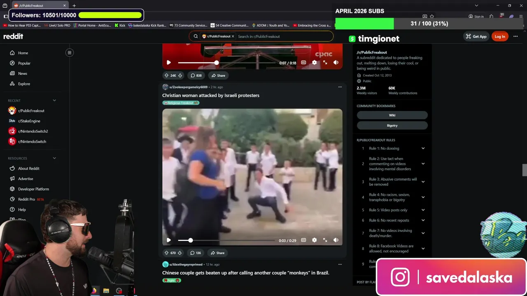527x296 pixels.
Task: Open the header three-dot menu
Action: coord(515,37)
